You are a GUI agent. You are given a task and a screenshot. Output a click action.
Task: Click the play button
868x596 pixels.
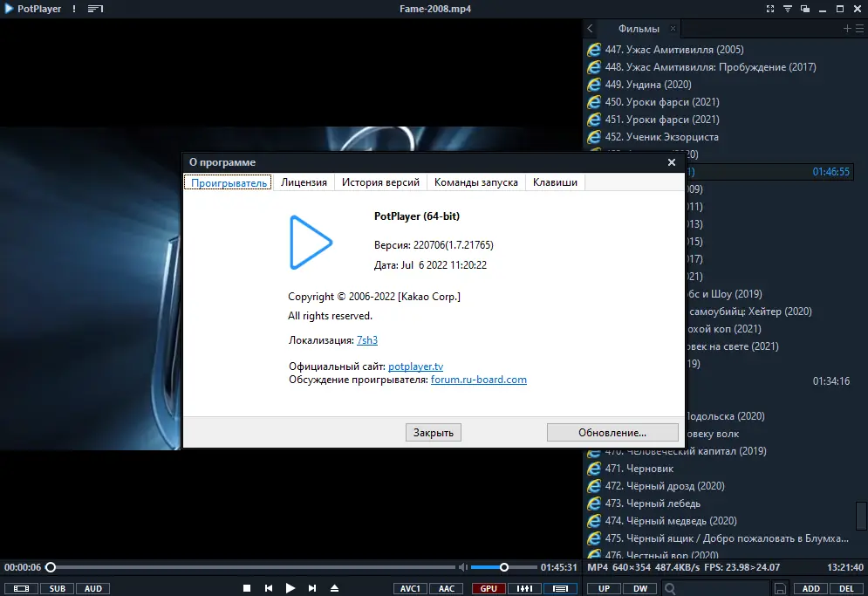290,588
